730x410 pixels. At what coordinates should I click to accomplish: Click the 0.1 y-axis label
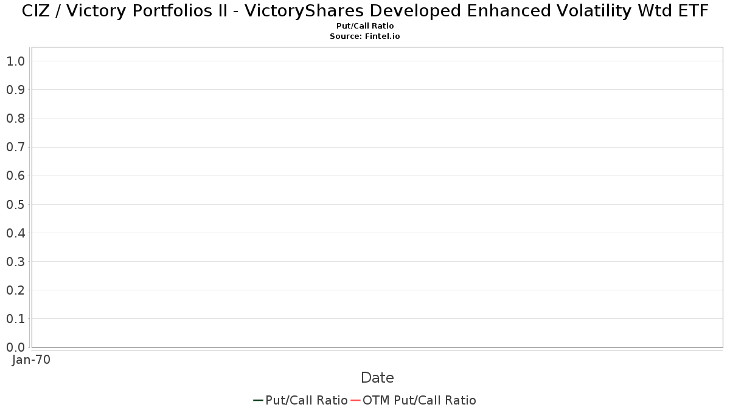pos(15,319)
